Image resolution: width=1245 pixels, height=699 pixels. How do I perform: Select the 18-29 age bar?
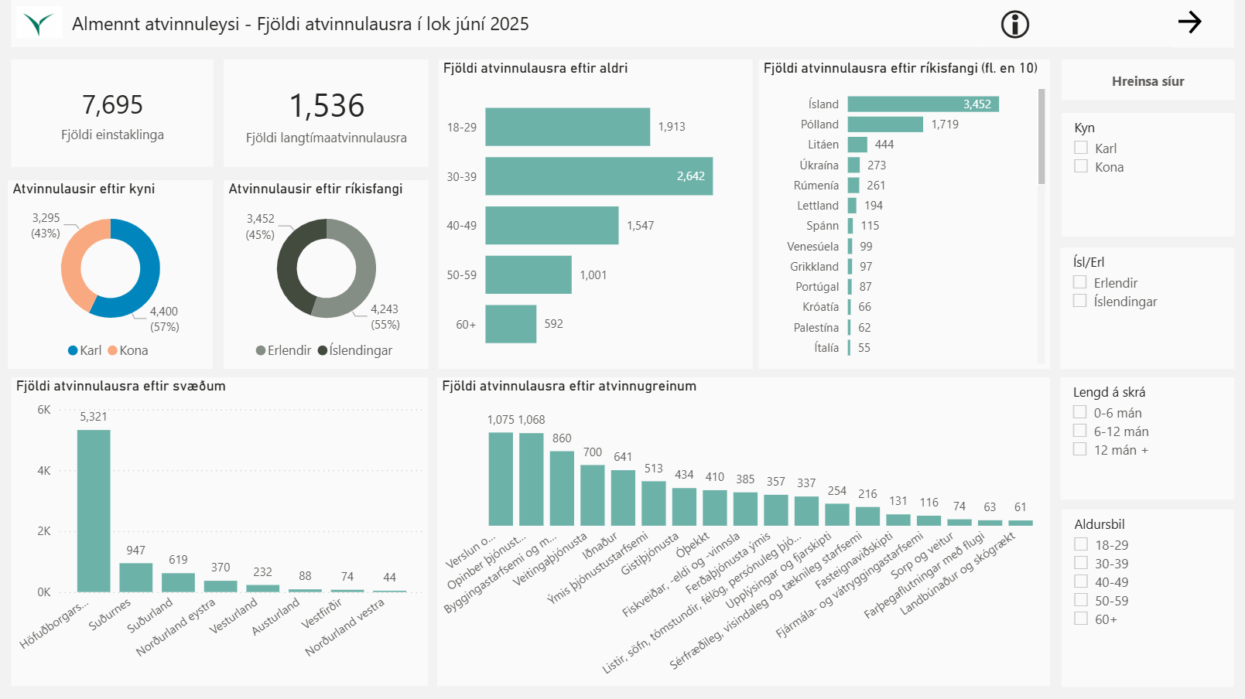tap(568, 127)
